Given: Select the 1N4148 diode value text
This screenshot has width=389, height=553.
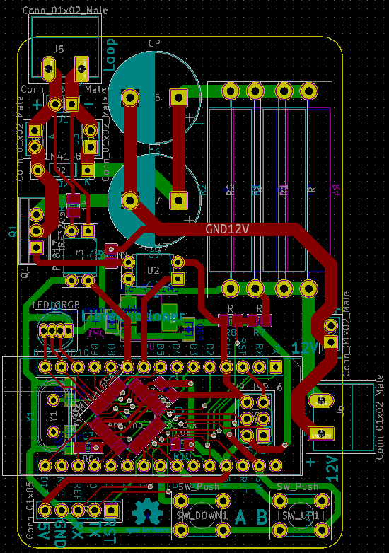Looking at the screenshot, I should click(63, 156).
